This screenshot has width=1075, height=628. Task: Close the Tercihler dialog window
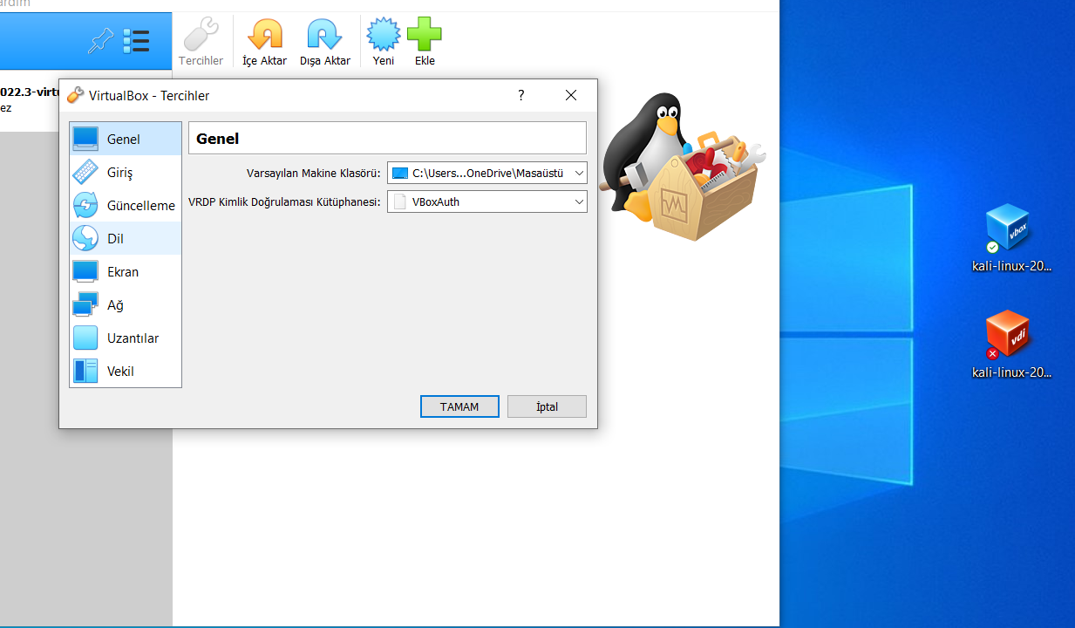571,95
